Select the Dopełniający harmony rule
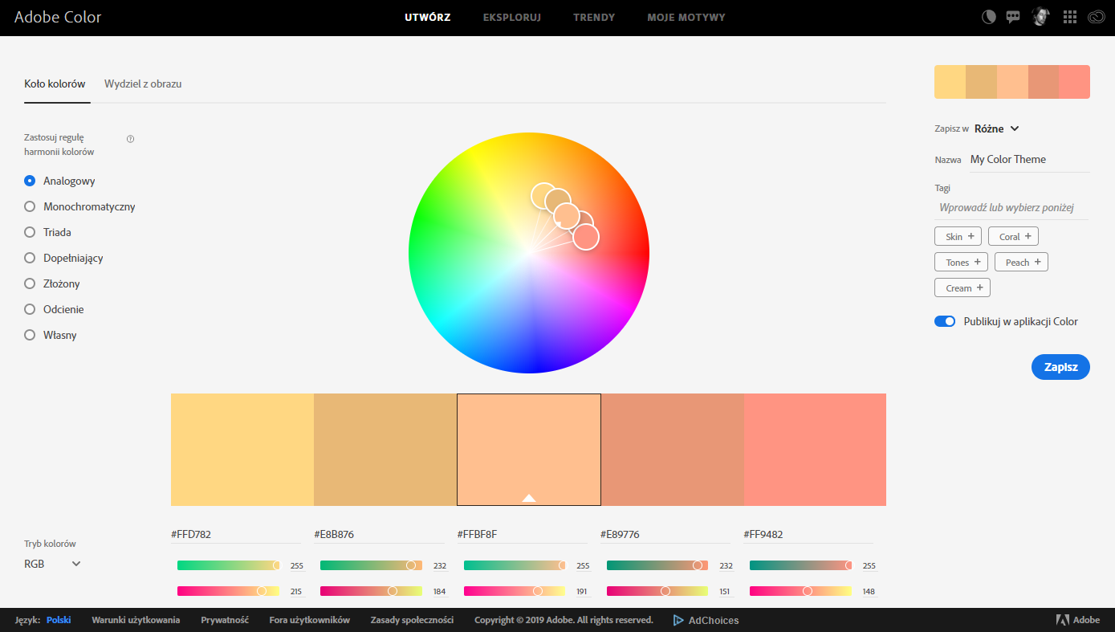This screenshot has width=1115, height=632. [x=30, y=258]
